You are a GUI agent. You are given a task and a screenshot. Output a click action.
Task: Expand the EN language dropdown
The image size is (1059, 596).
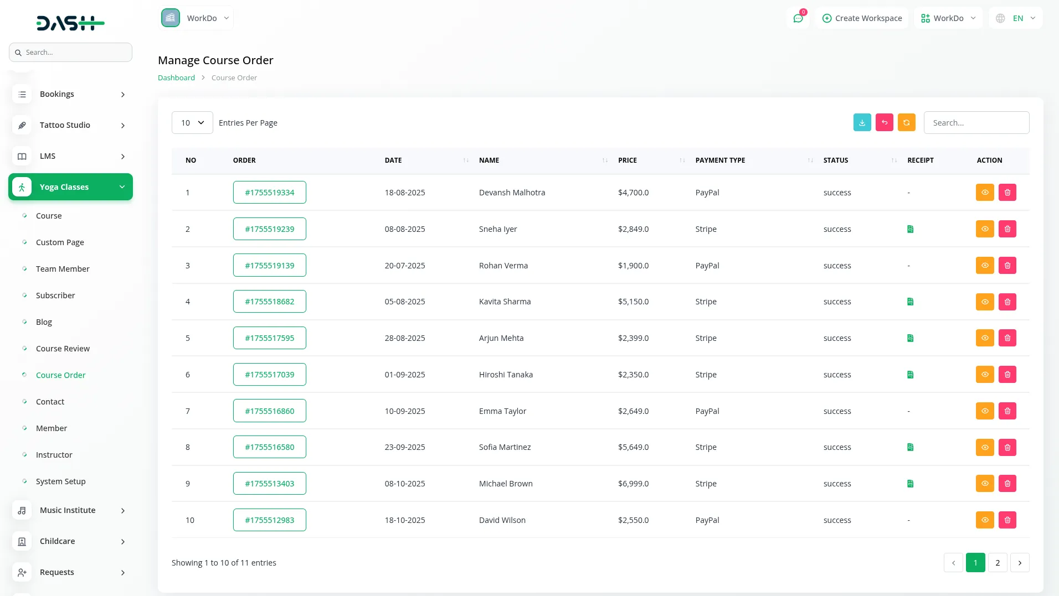1016,18
